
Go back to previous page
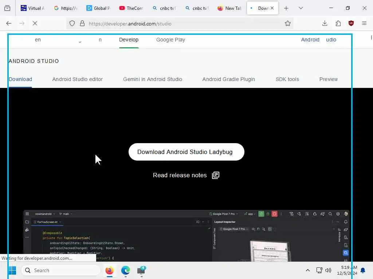[9, 23]
